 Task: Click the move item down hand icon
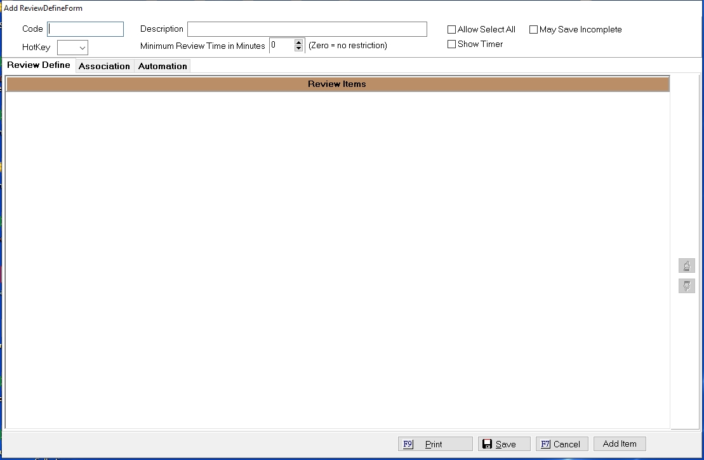[x=686, y=286]
